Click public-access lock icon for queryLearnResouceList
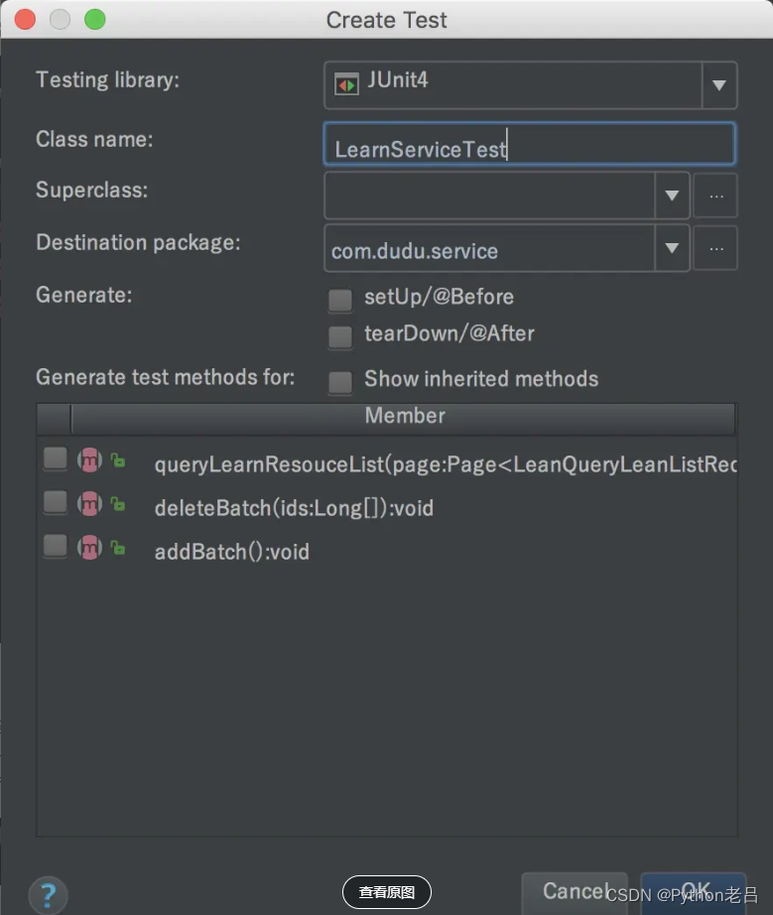This screenshot has height=915, width=773. pos(118,460)
